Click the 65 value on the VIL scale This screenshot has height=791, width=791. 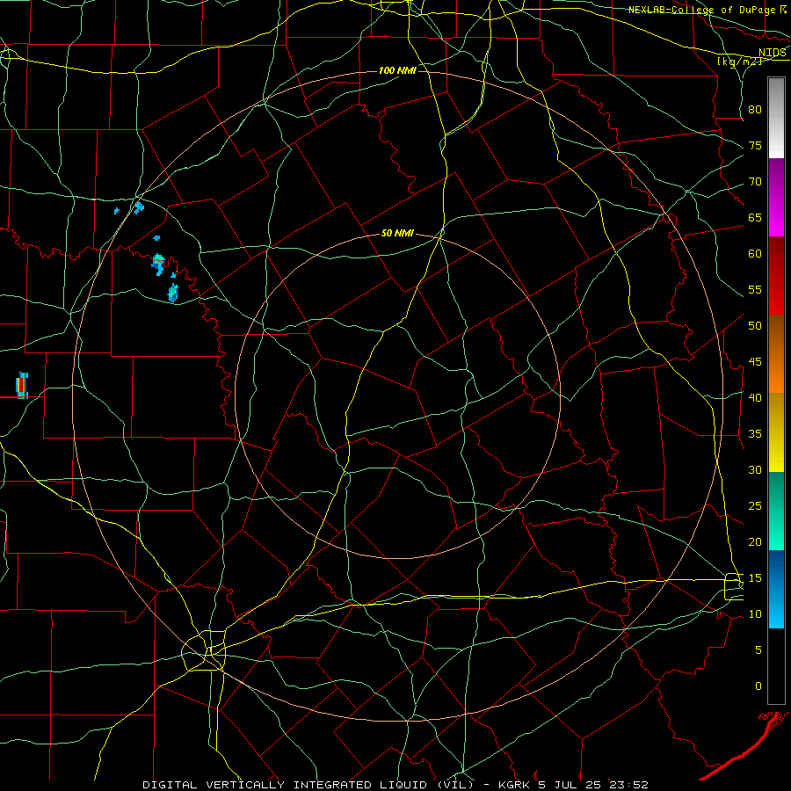[755, 218]
